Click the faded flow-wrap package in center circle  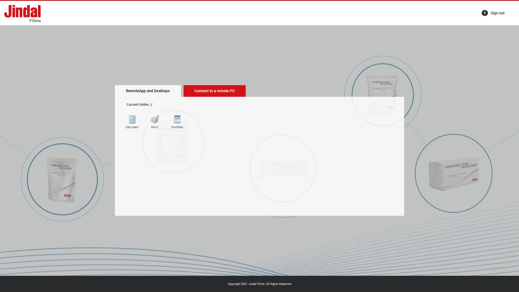(x=283, y=168)
